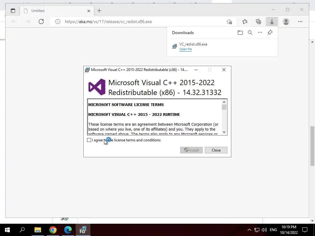View site information icon in address bar
Image resolution: width=315 pixels, height=236 pixels.
(58, 22)
